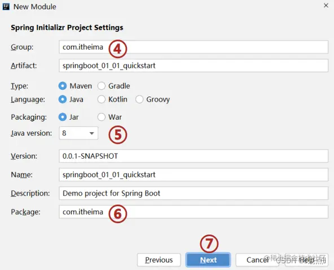Choose Gradle as project type
Image resolution: width=334 pixels, height=270 pixels.
tap(102, 86)
